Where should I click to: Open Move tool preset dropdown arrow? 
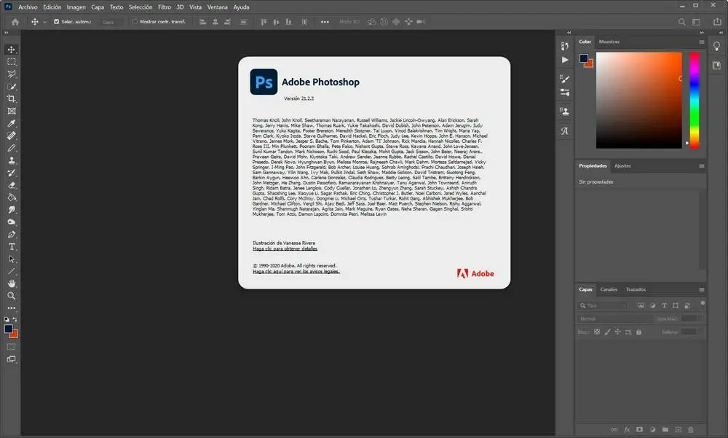[x=44, y=22]
